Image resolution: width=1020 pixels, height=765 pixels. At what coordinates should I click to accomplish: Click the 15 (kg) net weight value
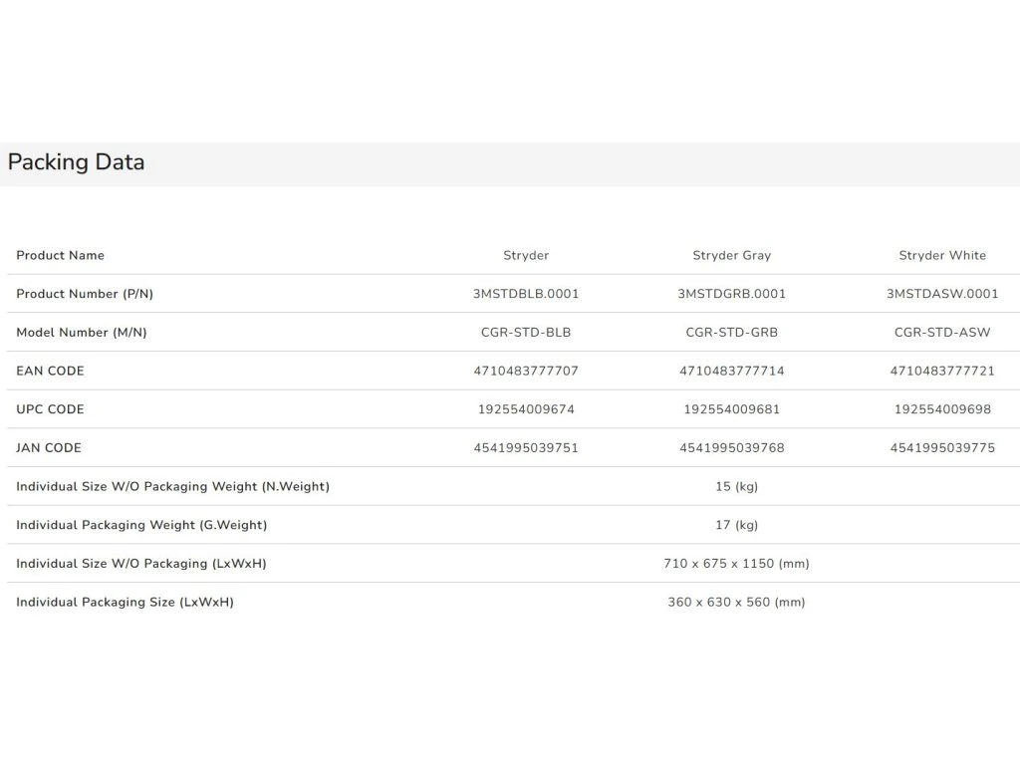tap(736, 486)
